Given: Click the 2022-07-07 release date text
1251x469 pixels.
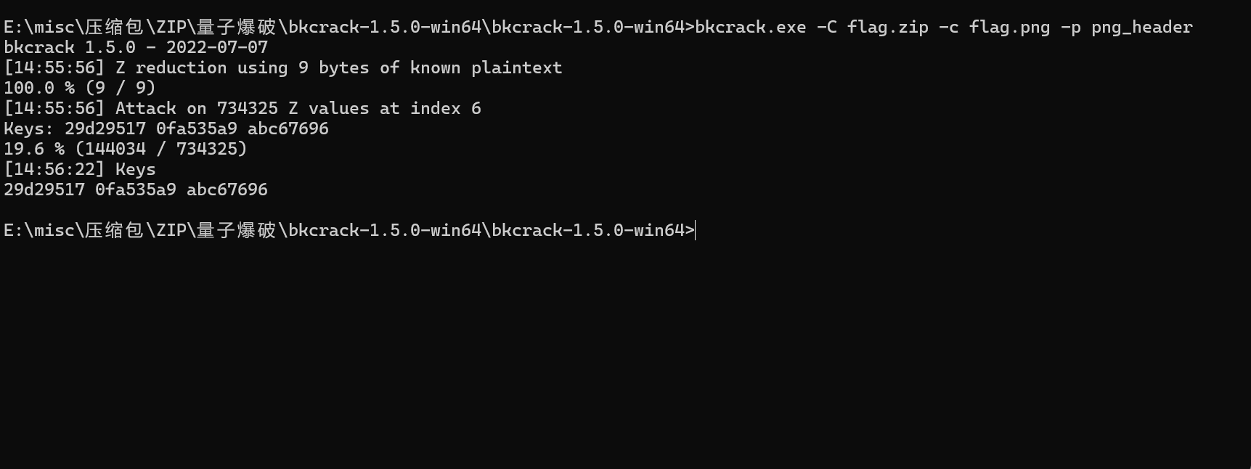Looking at the screenshot, I should pos(217,47).
